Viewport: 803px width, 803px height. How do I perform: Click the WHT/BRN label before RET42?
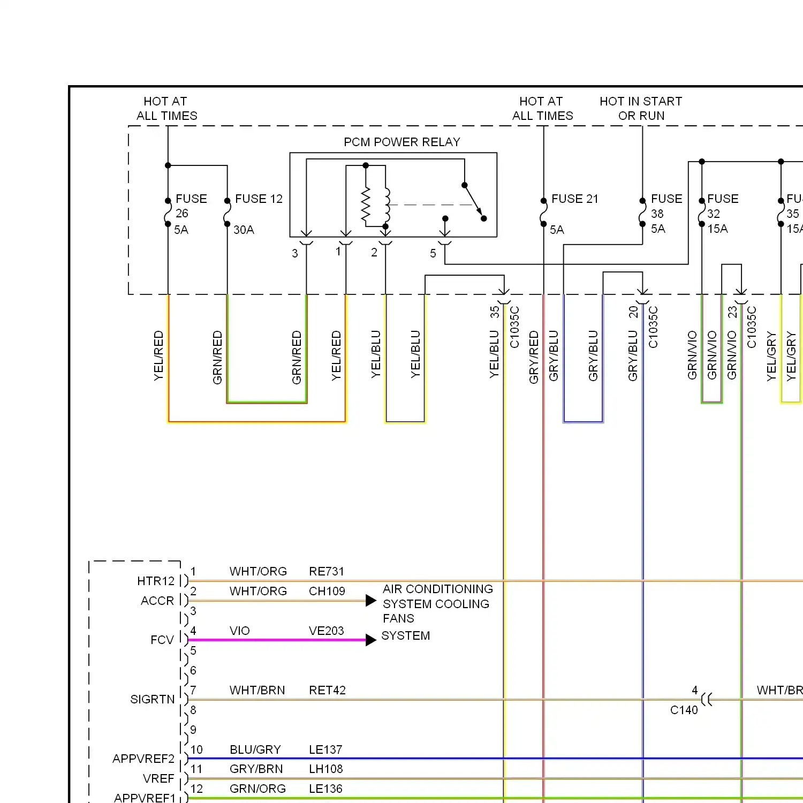(257, 690)
